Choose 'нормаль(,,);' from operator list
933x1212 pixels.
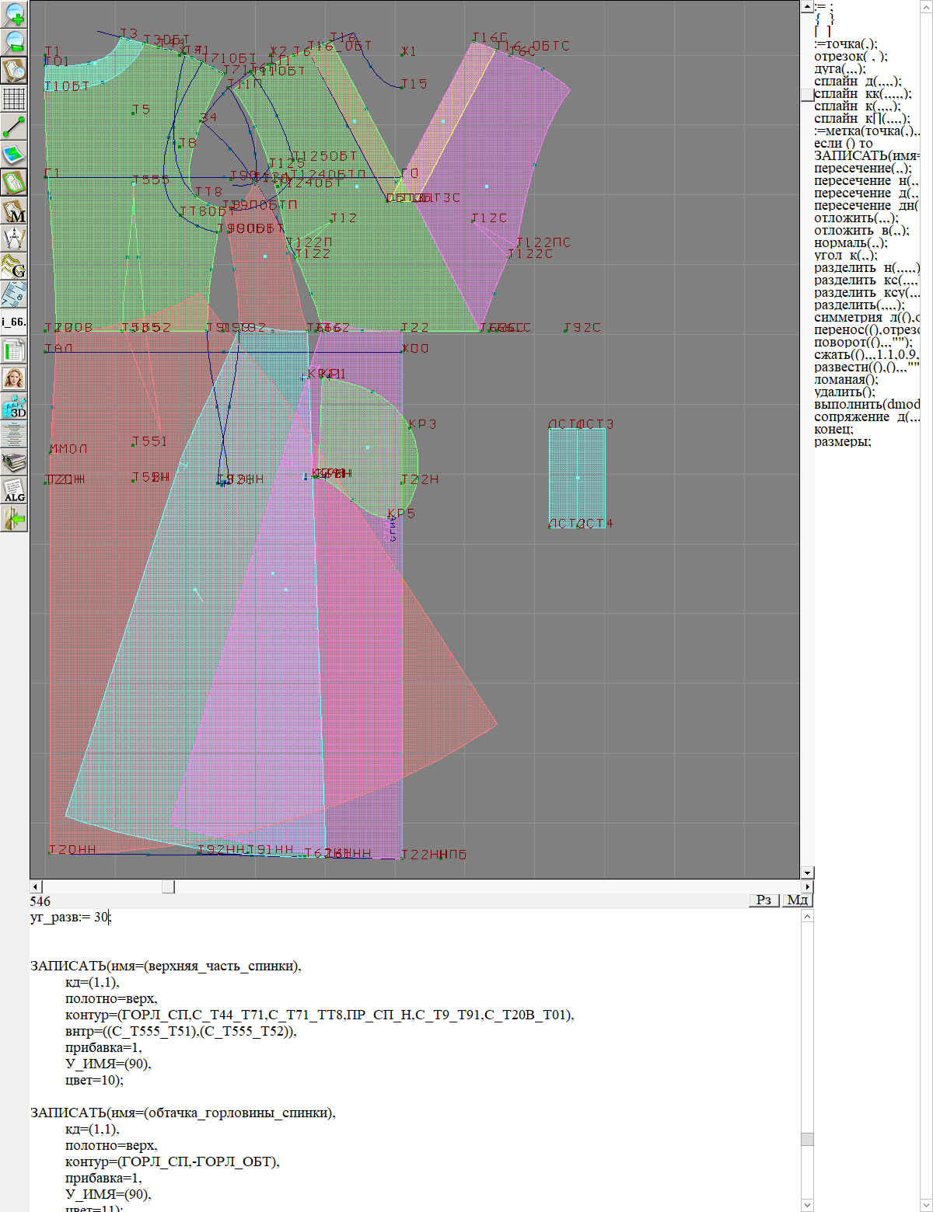850,243
